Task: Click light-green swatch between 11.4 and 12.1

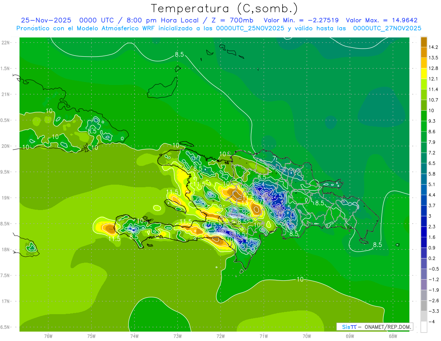Action: click(424, 84)
